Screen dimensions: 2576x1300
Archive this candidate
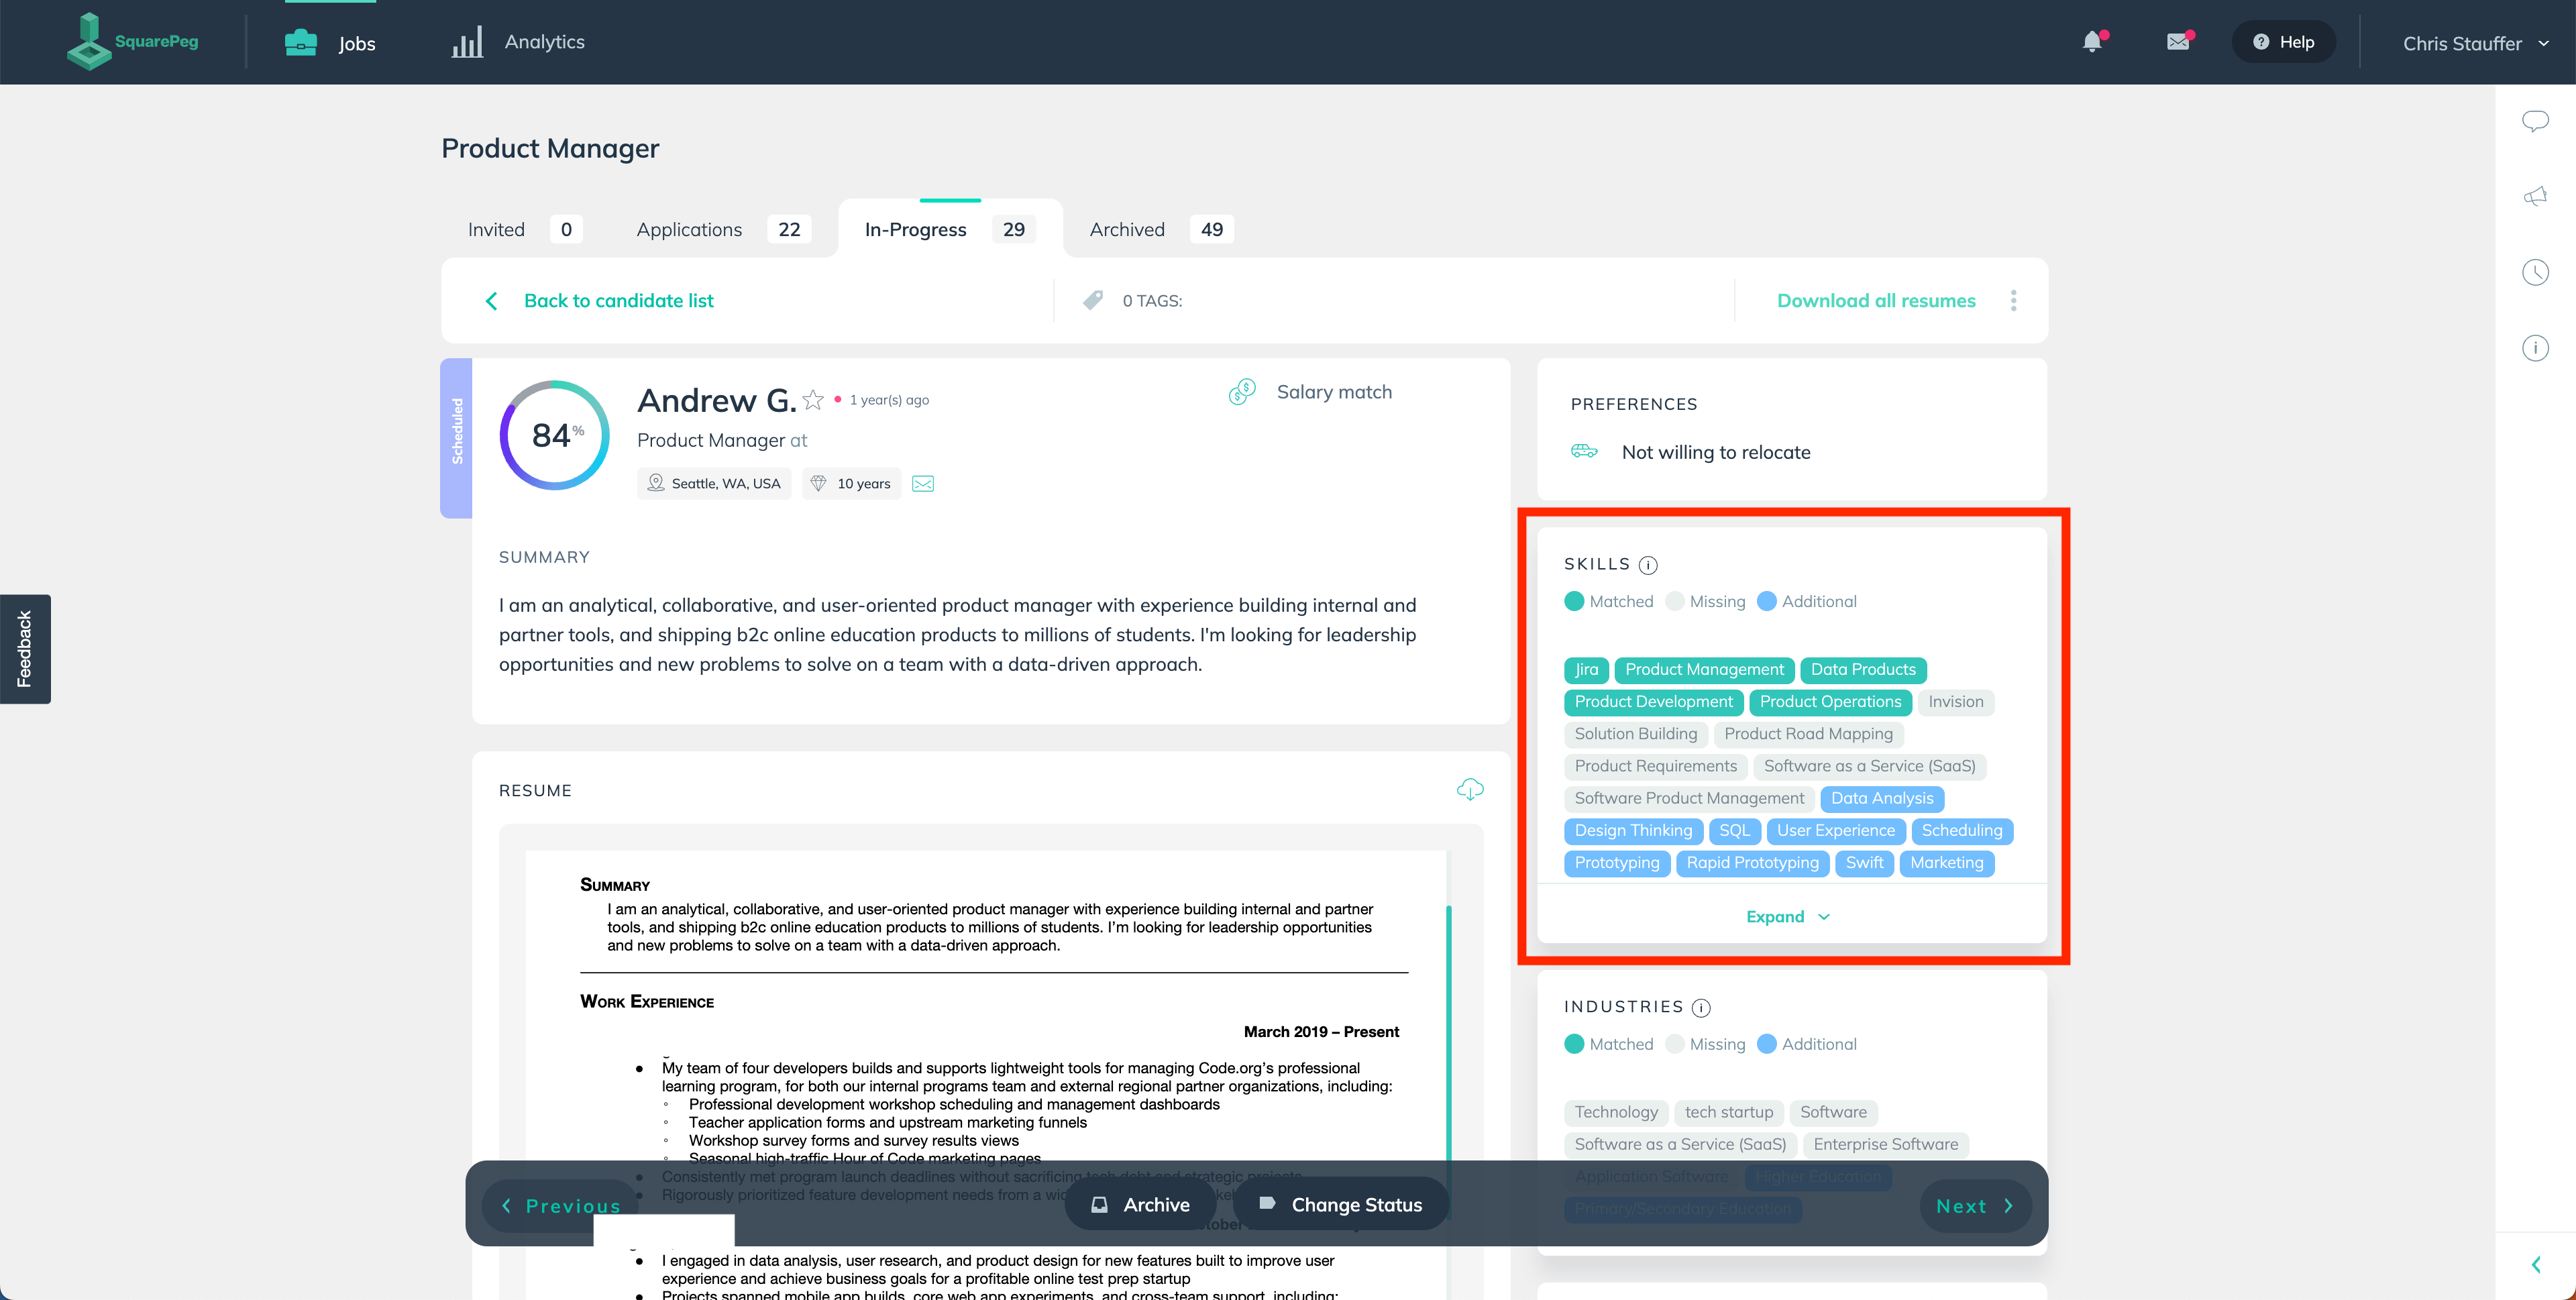[1141, 1204]
